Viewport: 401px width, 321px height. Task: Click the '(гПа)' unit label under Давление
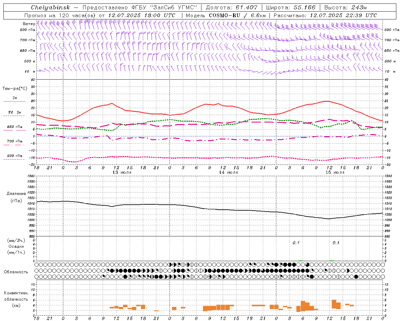(16, 201)
